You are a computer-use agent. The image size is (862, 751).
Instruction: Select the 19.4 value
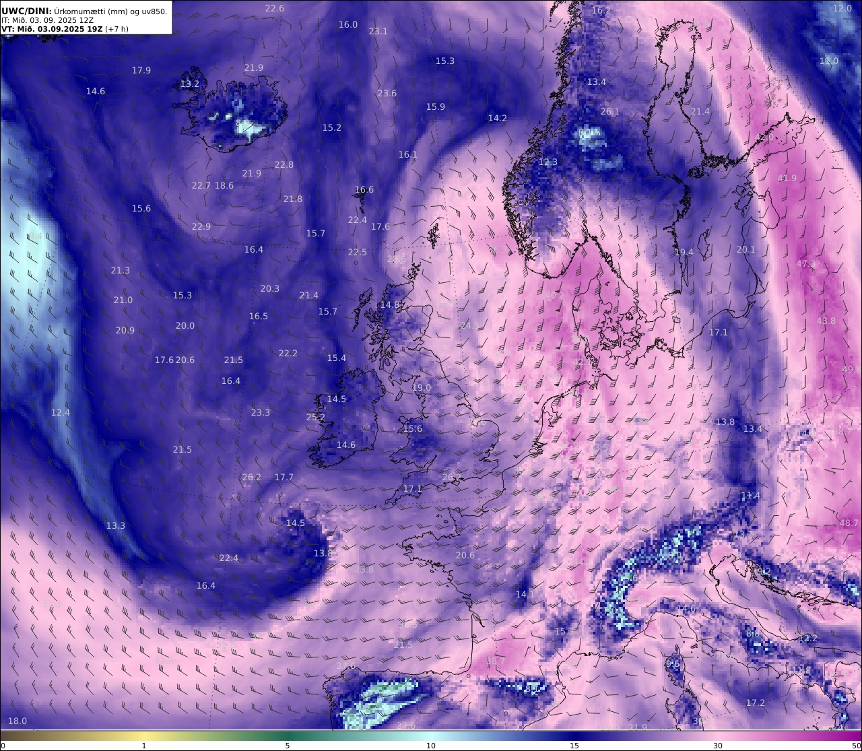684,253
